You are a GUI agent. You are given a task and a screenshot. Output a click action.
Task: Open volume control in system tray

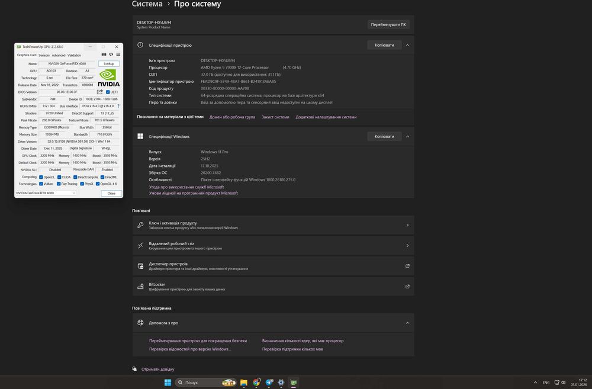pyautogui.click(x=564, y=382)
